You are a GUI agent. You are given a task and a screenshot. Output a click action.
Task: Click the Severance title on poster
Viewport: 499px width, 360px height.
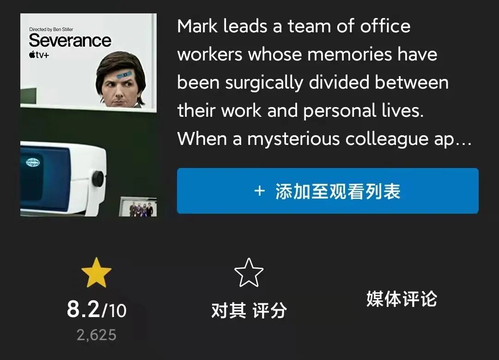(x=70, y=41)
